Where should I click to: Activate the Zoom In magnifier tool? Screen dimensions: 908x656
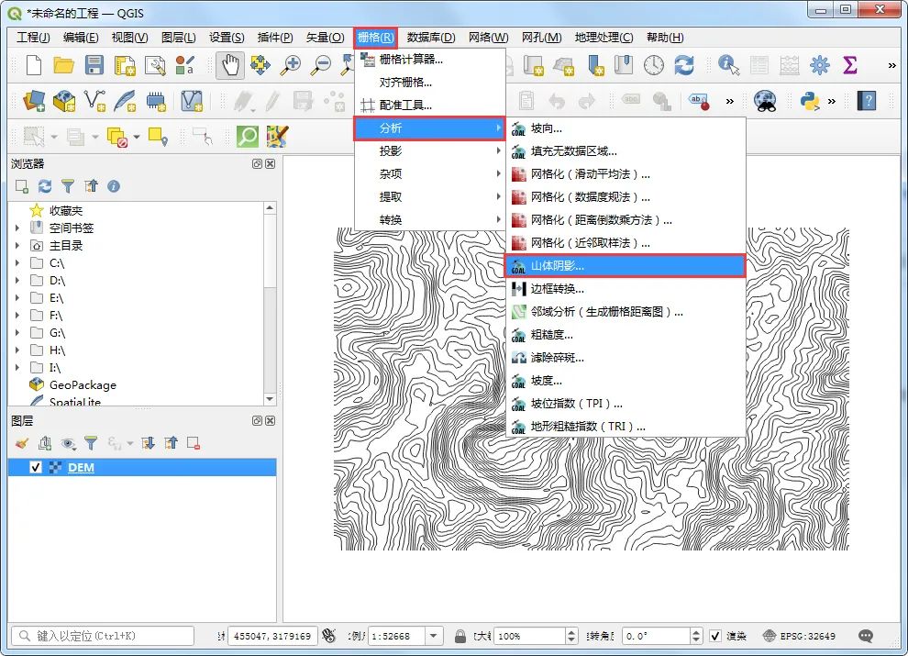[x=290, y=65]
